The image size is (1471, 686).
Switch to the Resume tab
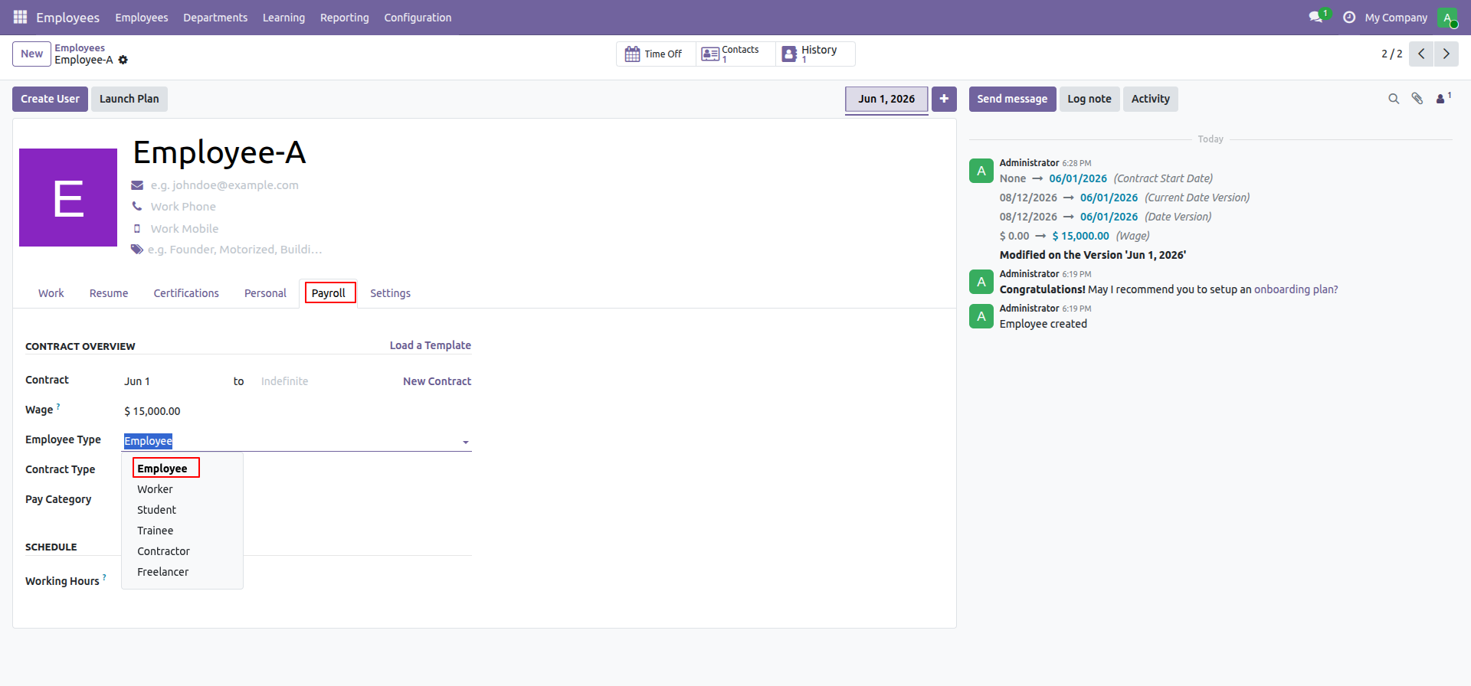click(109, 293)
